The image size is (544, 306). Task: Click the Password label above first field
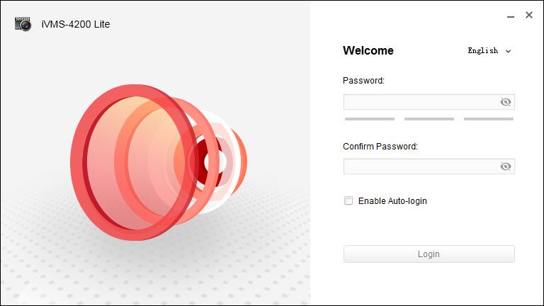pyautogui.click(x=363, y=81)
